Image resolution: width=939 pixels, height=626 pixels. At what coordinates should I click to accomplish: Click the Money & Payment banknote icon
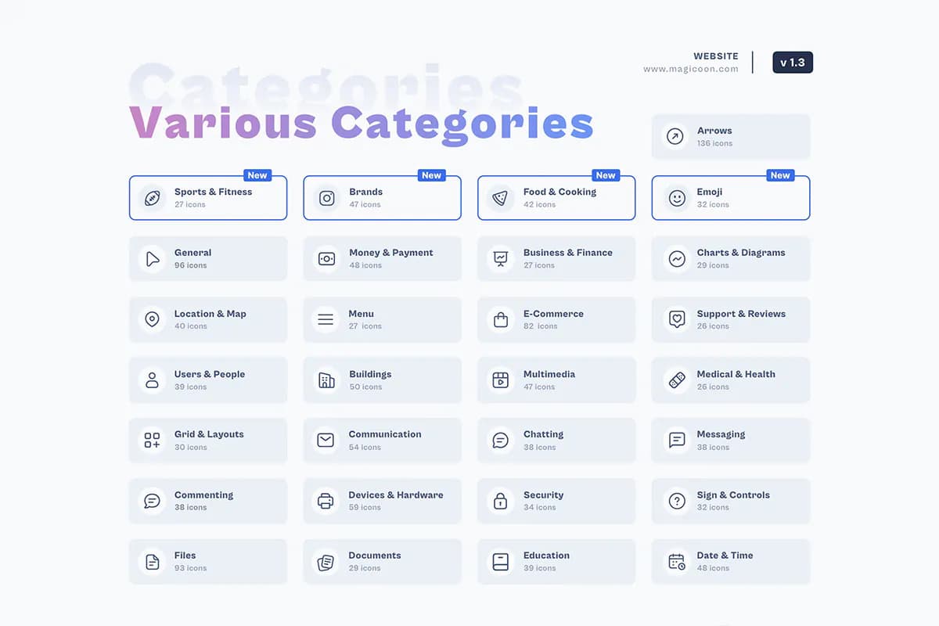[327, 259]
